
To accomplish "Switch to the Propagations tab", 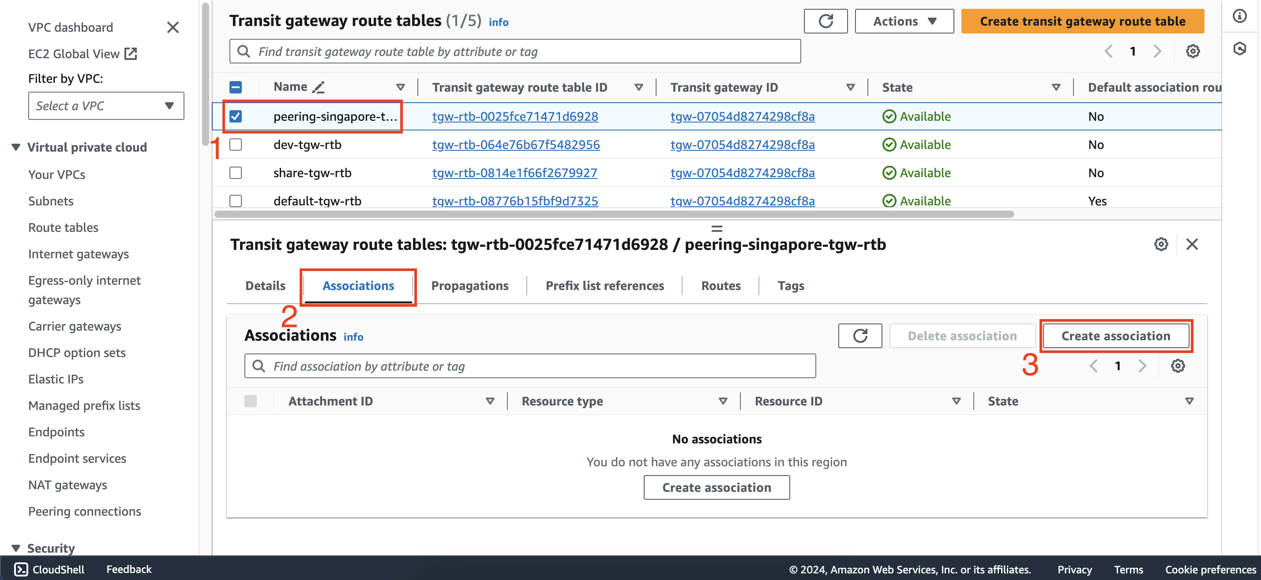I will pos(470,285).
